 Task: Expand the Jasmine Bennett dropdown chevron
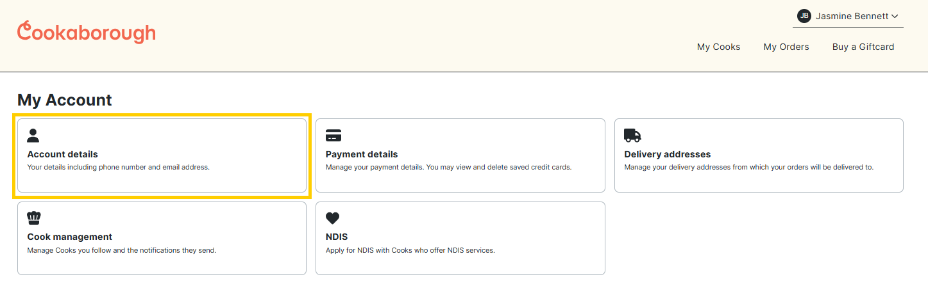click(895, 16)
